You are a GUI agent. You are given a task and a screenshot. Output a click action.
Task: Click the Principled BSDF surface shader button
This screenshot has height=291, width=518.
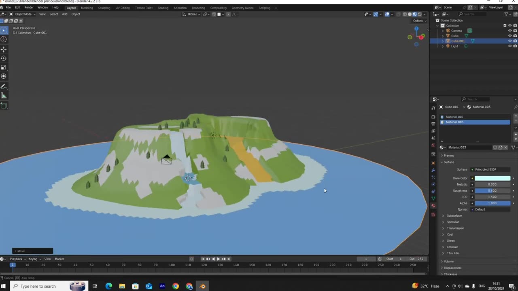(490, 169)
